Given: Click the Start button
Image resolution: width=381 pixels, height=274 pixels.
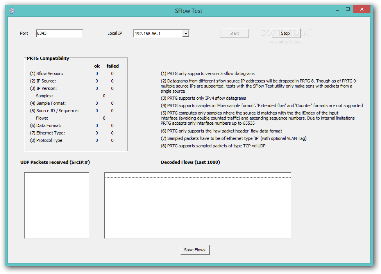Looking at the screenshot, I should click(x=234, y=33).
